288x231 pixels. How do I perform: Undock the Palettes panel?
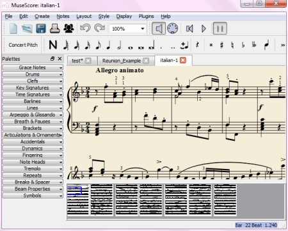click(52, 59)
